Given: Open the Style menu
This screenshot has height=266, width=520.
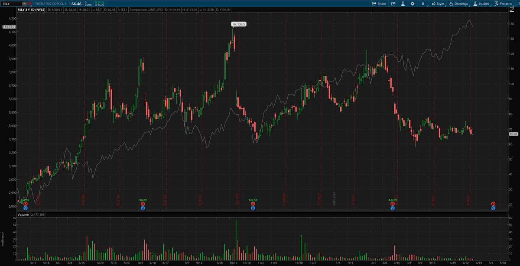Looking at the screenshot, I should 438,3.
